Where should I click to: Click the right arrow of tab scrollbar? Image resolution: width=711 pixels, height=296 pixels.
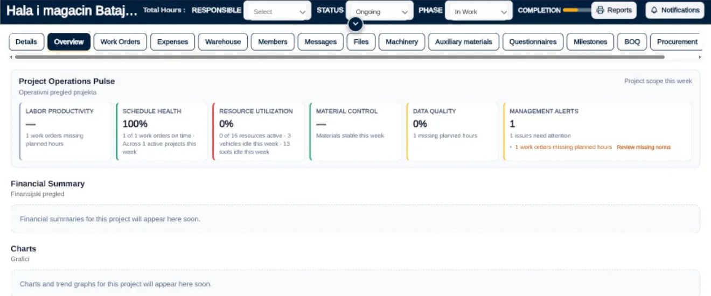pyautogui.click(x=700, y=57)
